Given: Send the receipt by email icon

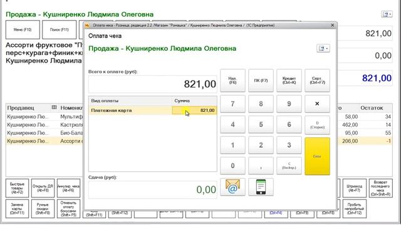Looking at the screenshot, I should (x=232, y=187).
